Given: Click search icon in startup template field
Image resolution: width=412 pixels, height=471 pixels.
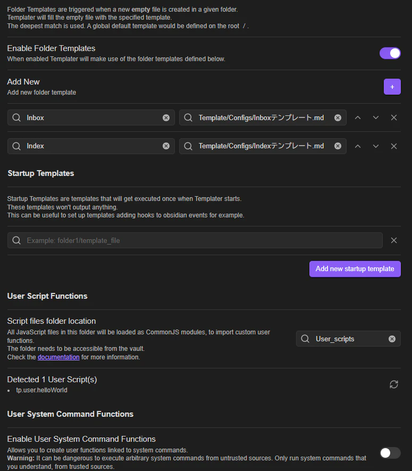Looking at the screenshot, I should 16,240.
